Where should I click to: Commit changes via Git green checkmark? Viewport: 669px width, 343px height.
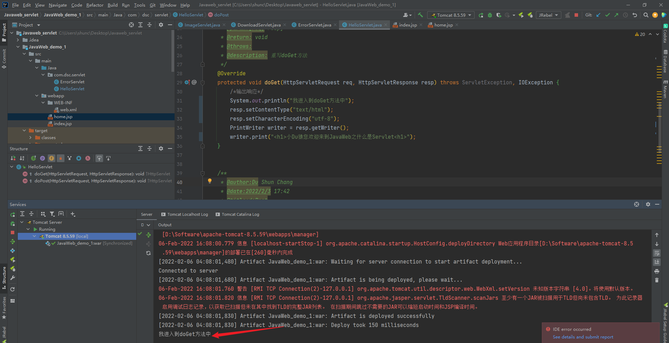(607, 15)
